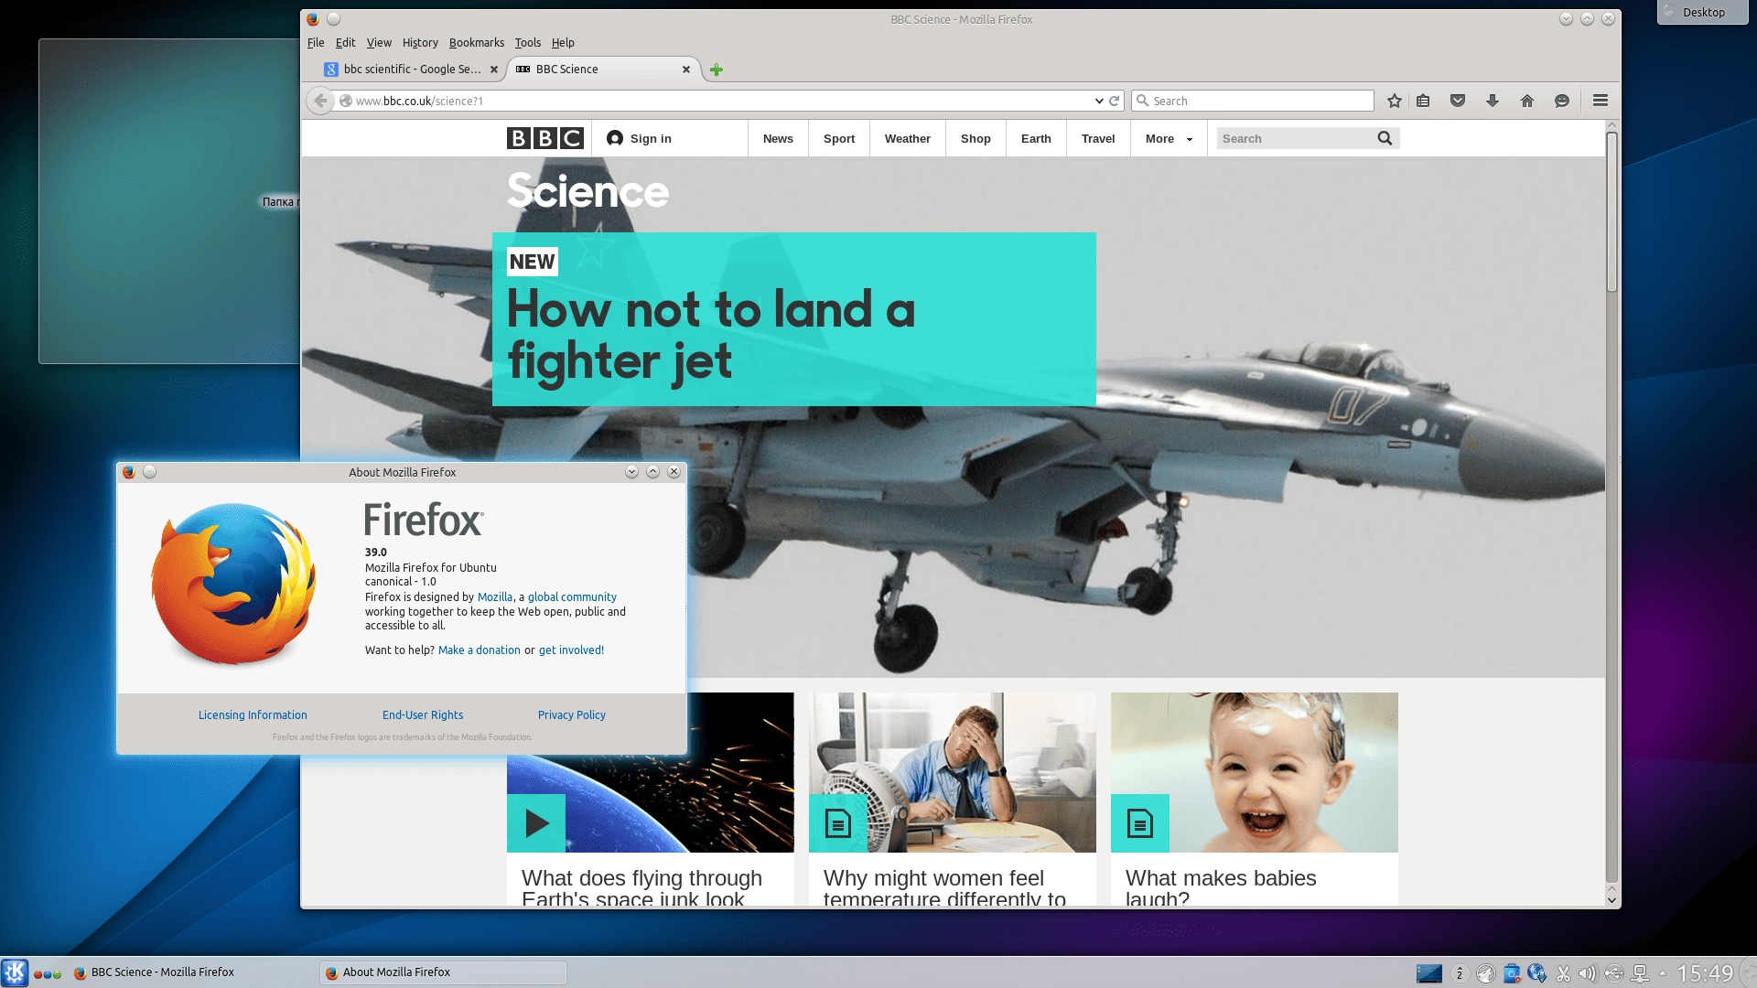Image resolution: width=1757 pixels, height=988 pixels.
Task: Expand the URL bar history dropdown
Action: click(x=1098, y=101)
